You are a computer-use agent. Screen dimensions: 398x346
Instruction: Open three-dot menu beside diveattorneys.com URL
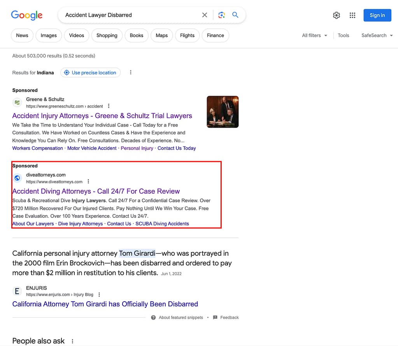(88, 181)
